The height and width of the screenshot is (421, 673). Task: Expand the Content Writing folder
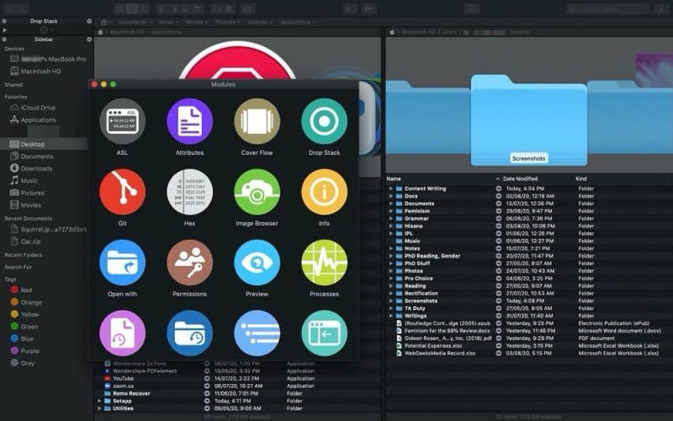(x=391, y=189)
